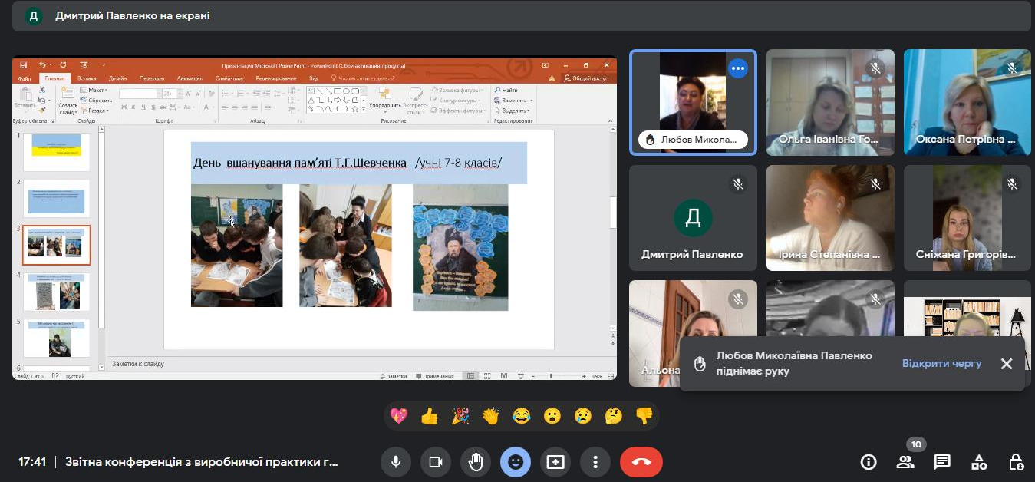The height and width of the screenshot is (482, 1035).
Task: Click the emoji reactions button
Action: [x=515, y=462]
